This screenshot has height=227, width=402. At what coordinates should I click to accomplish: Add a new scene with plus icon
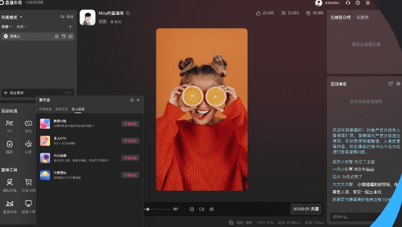point(70,27)
